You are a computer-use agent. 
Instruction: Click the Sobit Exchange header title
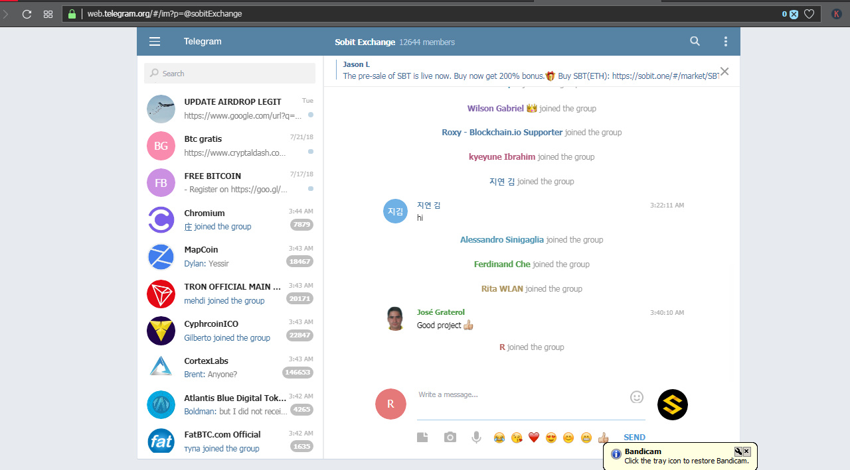point(365,42)
